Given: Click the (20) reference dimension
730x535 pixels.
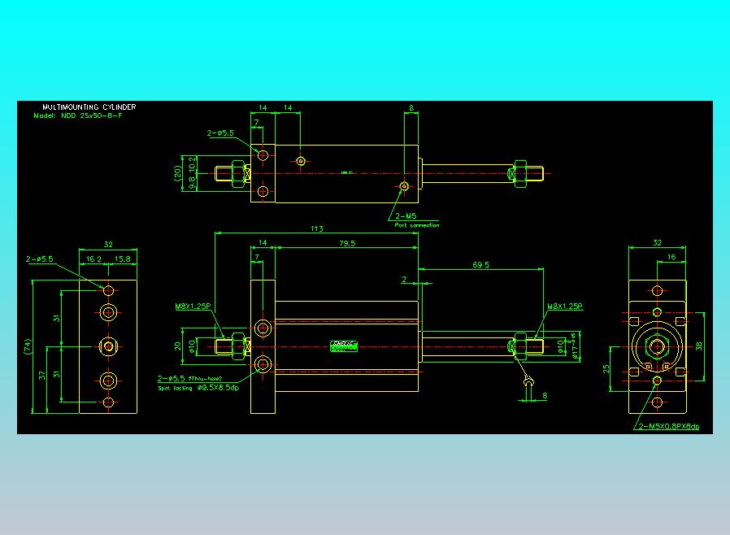Looking at the screenshot, I should click(177, 172).
